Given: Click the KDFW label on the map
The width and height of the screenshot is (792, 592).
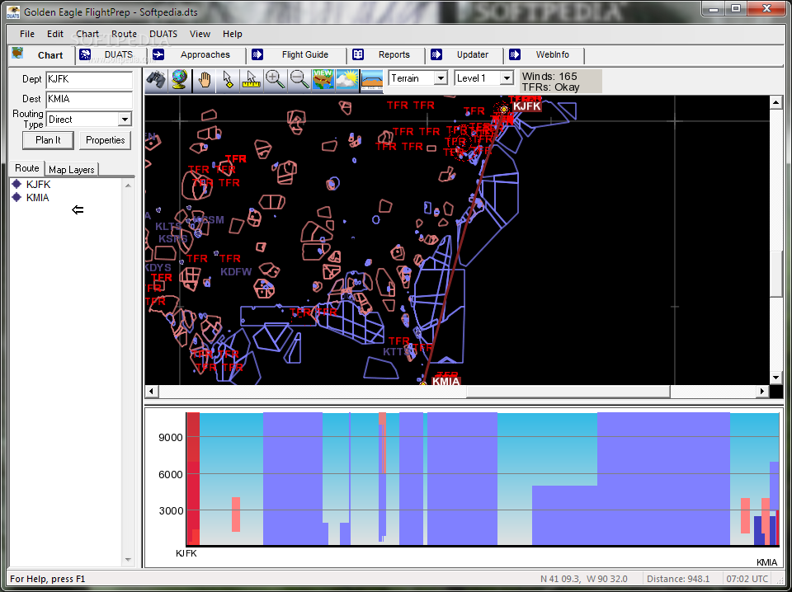Looking at the screenshot, I should (x=236, y=271).
